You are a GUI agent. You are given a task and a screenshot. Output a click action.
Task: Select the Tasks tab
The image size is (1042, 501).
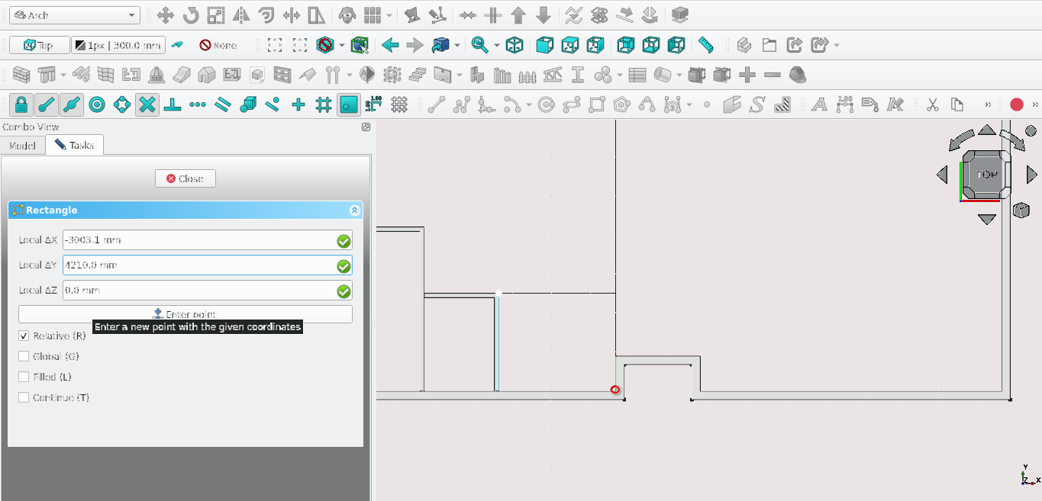click(x=74, y=145)
